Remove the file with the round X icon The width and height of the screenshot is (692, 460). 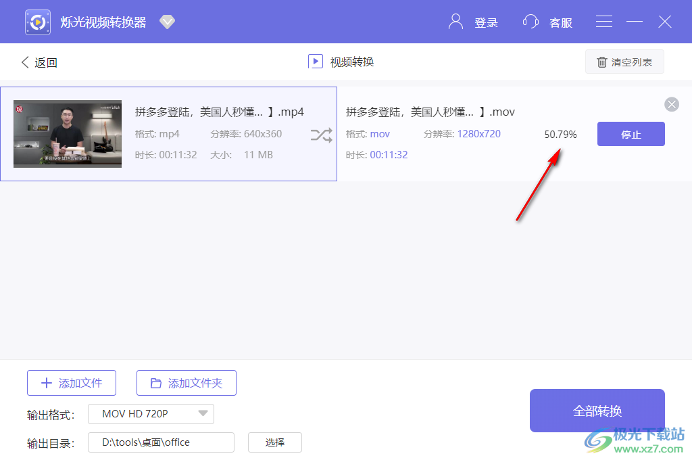pyautogui.click(x=671, y=104)
